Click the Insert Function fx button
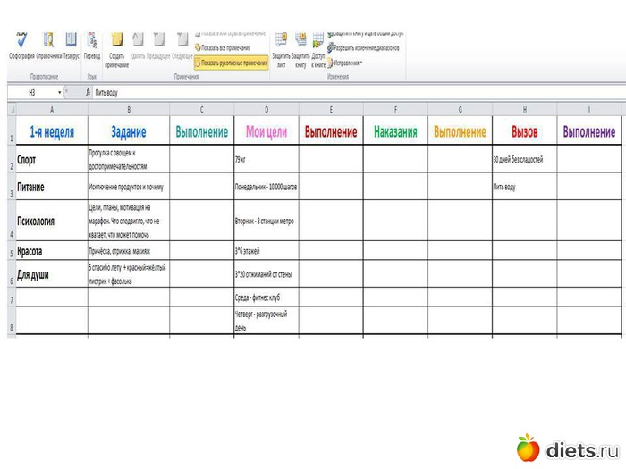 (87, 92)
